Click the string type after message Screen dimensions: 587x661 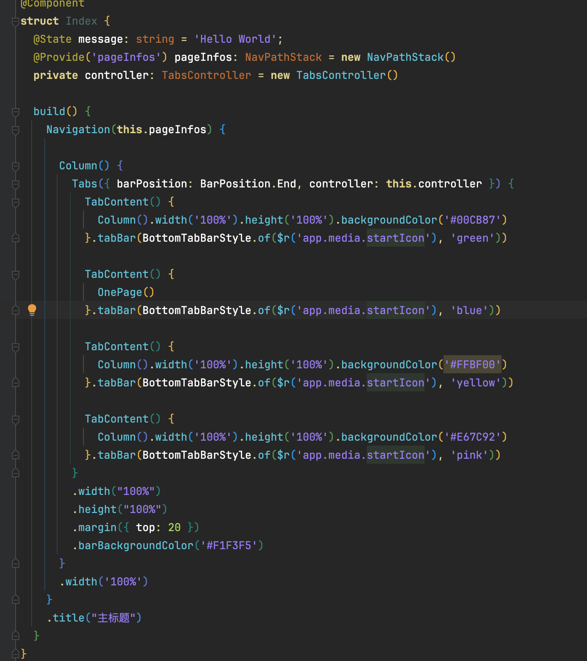pyautogui.click(x=155, y=39)
